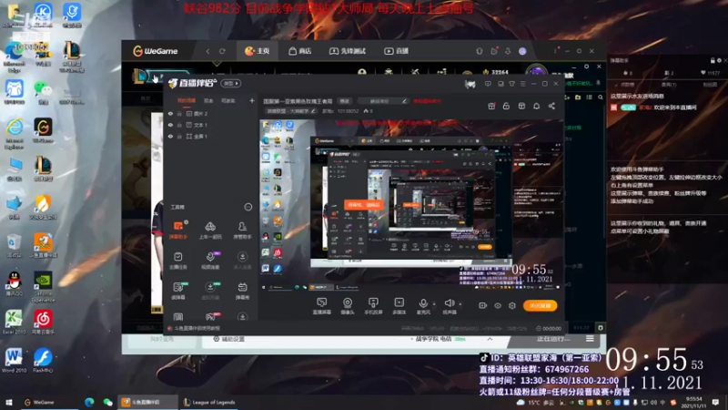Screen dimensions: 728x410
Task: Select the 图片 2 source row
Action: coord(211,113)
